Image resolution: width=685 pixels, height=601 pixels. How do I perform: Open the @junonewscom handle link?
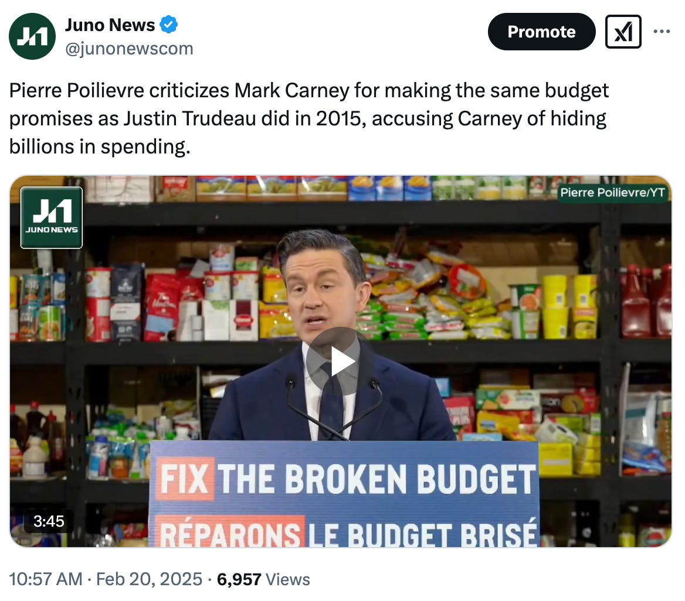[129, 49]
